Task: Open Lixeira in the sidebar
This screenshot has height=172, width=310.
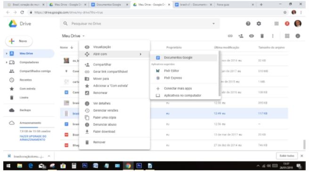Action: (x=24, y=97)
